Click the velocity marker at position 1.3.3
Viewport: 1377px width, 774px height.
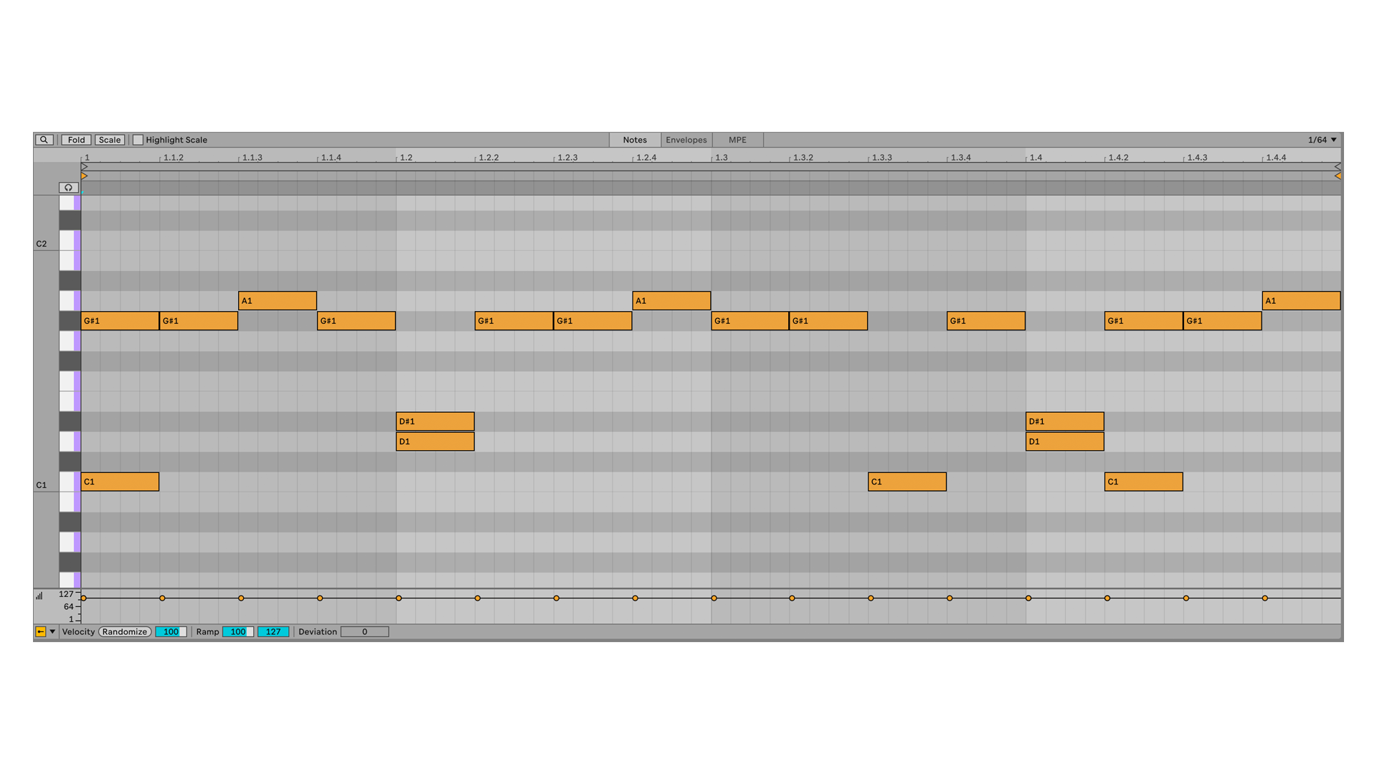point(871,598)
